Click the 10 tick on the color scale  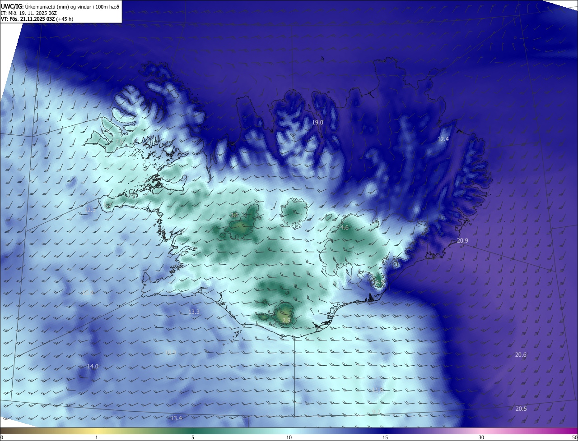289,437
